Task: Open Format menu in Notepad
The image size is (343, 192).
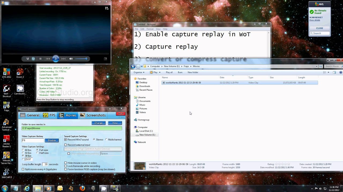Action: (150, 29)
